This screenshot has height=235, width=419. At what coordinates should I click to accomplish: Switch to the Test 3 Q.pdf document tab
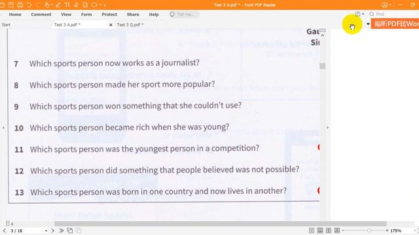point(130,25)
